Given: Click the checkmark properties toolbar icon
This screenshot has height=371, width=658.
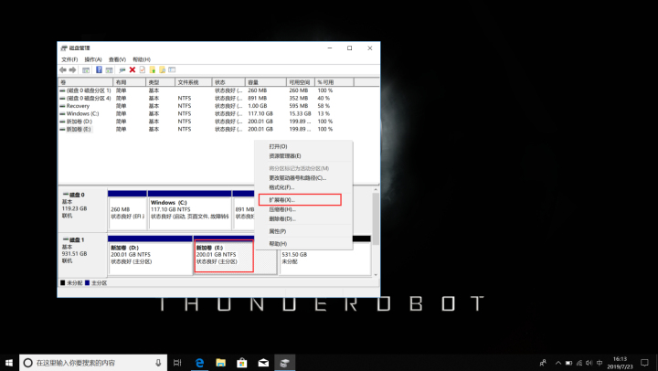Looking at the screenshot, I should click(143, 69).
